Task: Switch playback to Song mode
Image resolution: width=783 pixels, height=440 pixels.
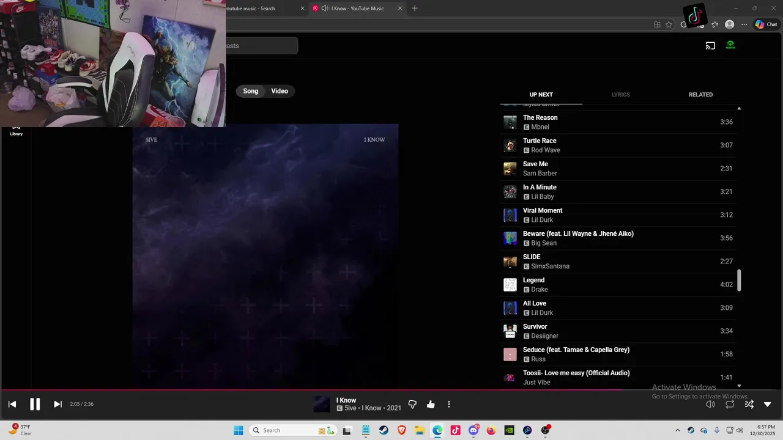Action: point(251,91)
